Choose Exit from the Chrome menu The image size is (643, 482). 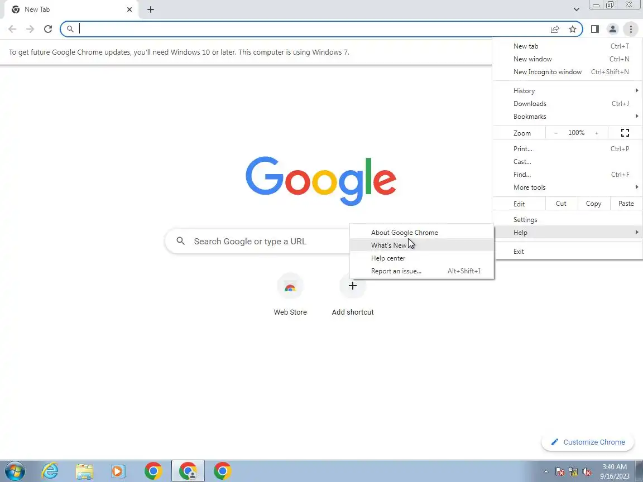point(568,252)
